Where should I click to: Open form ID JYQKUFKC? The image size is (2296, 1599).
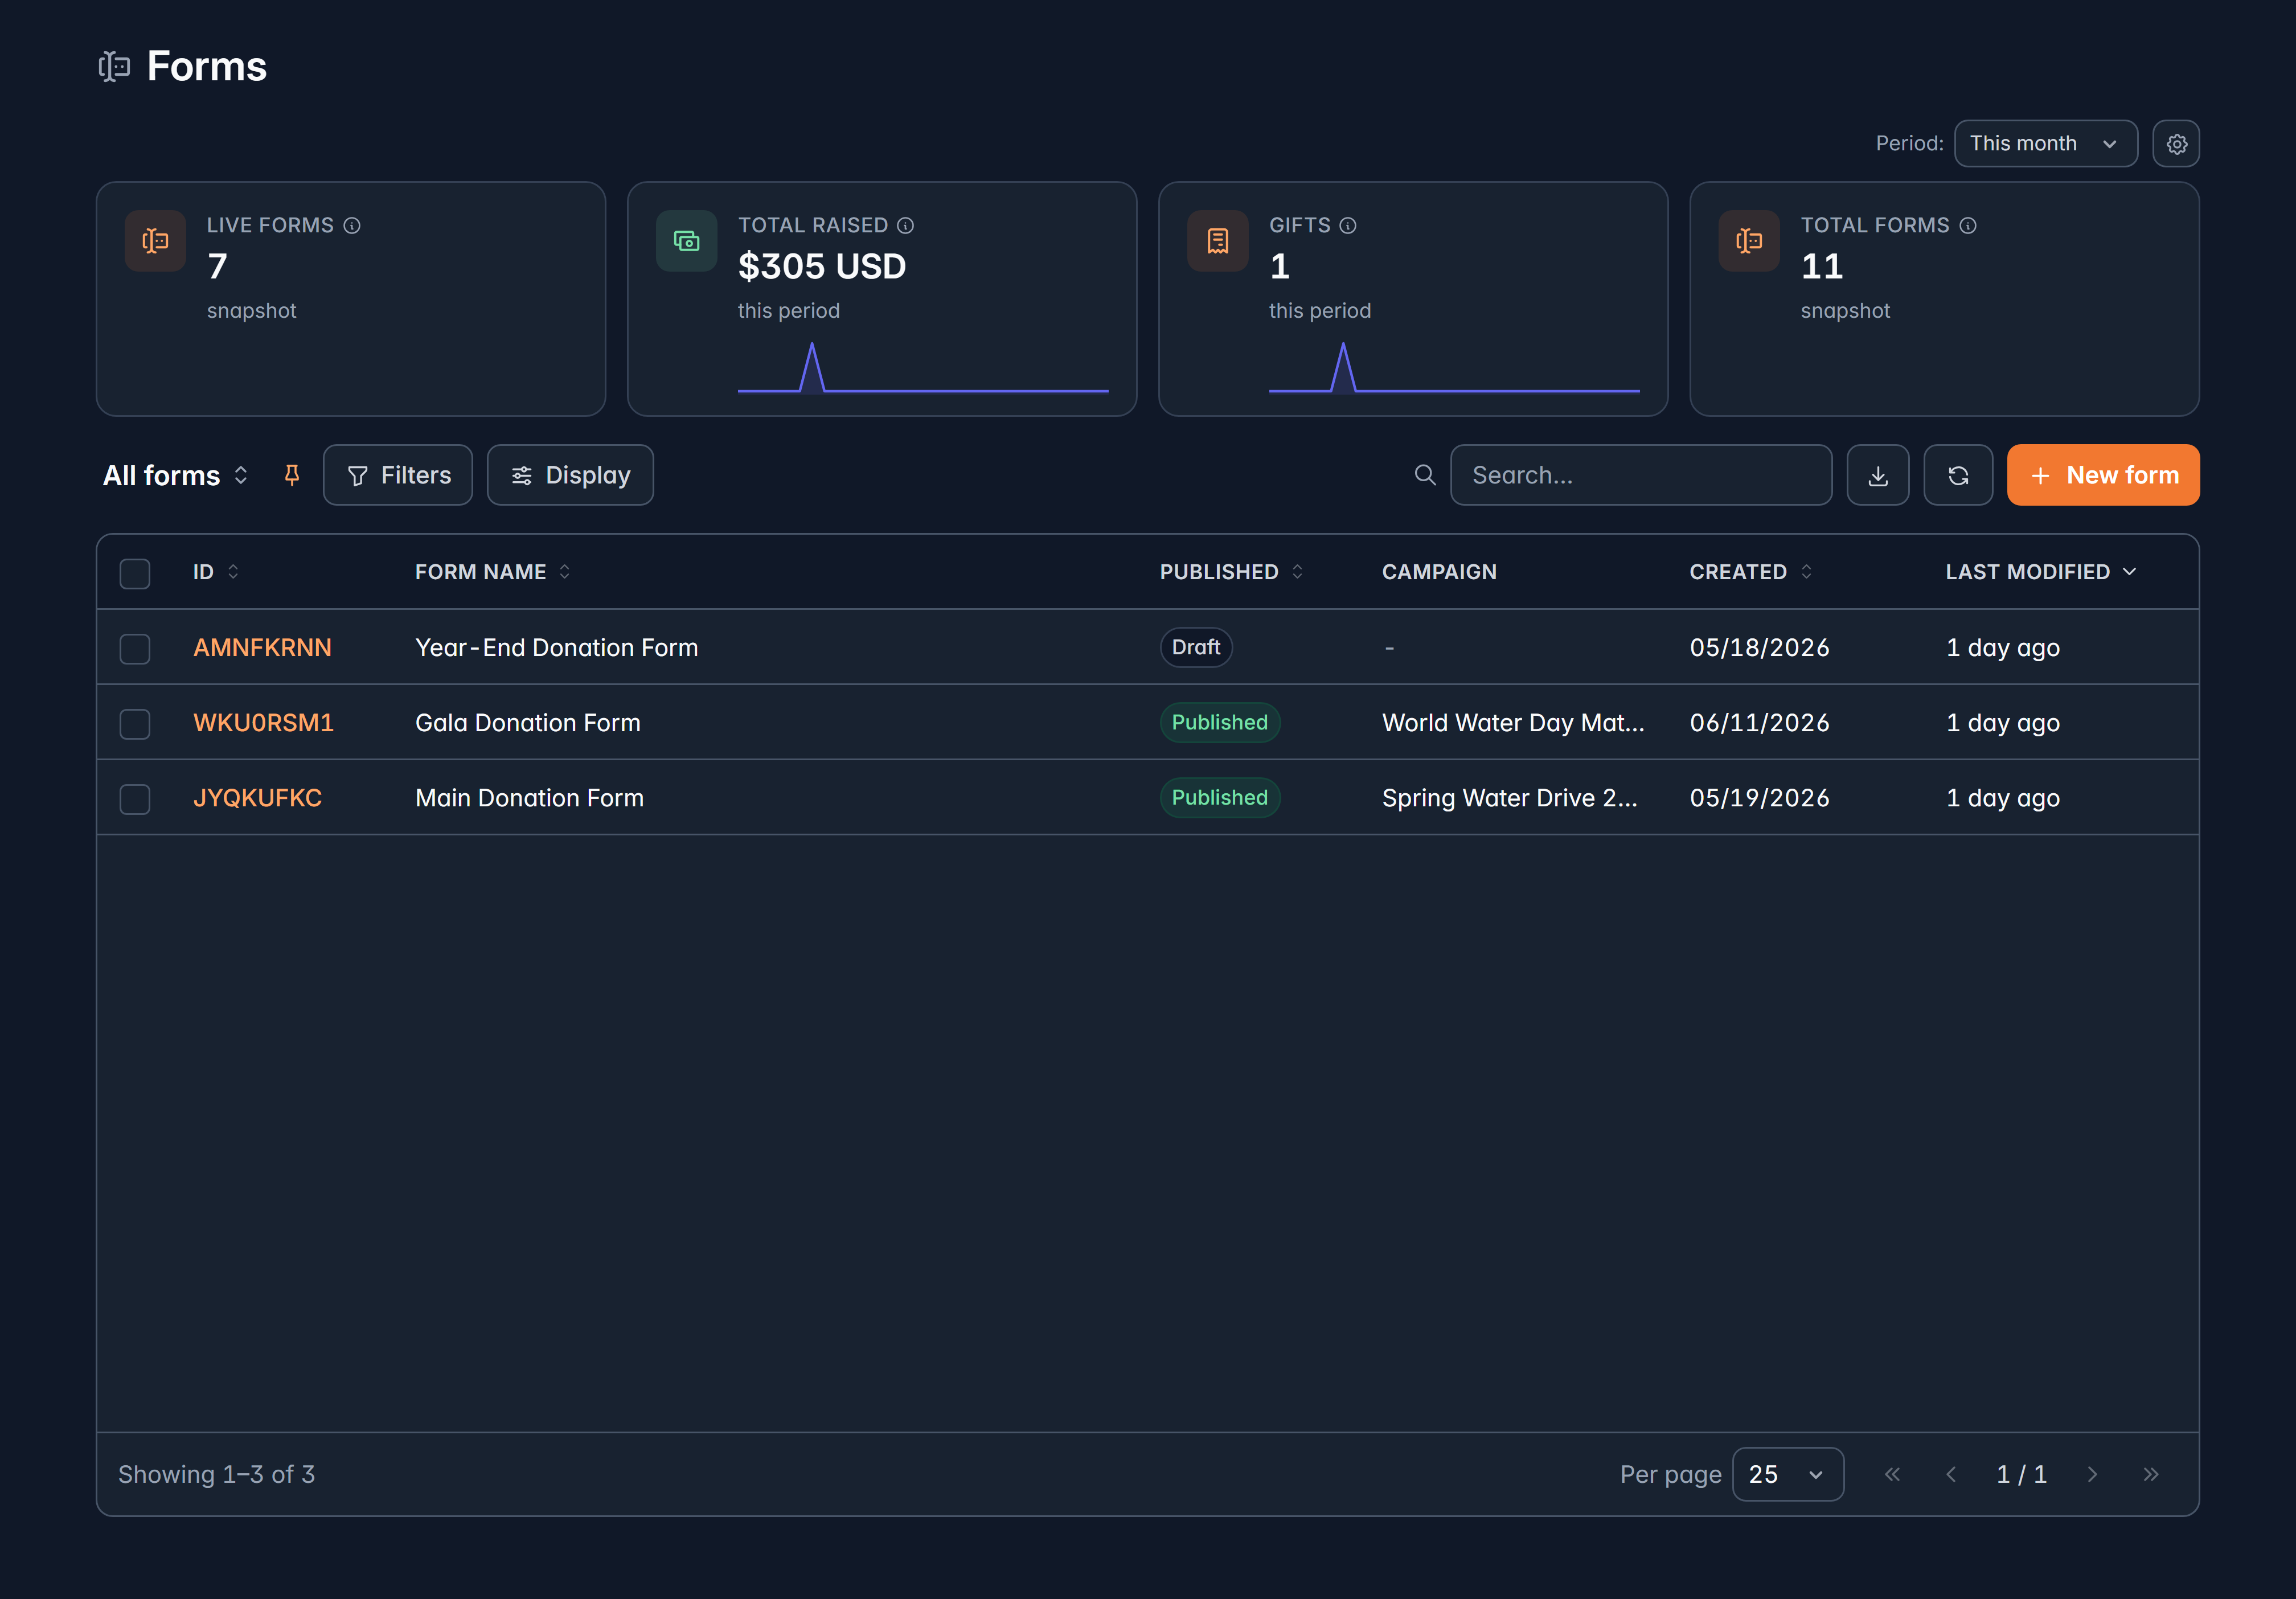click(257, 798)
